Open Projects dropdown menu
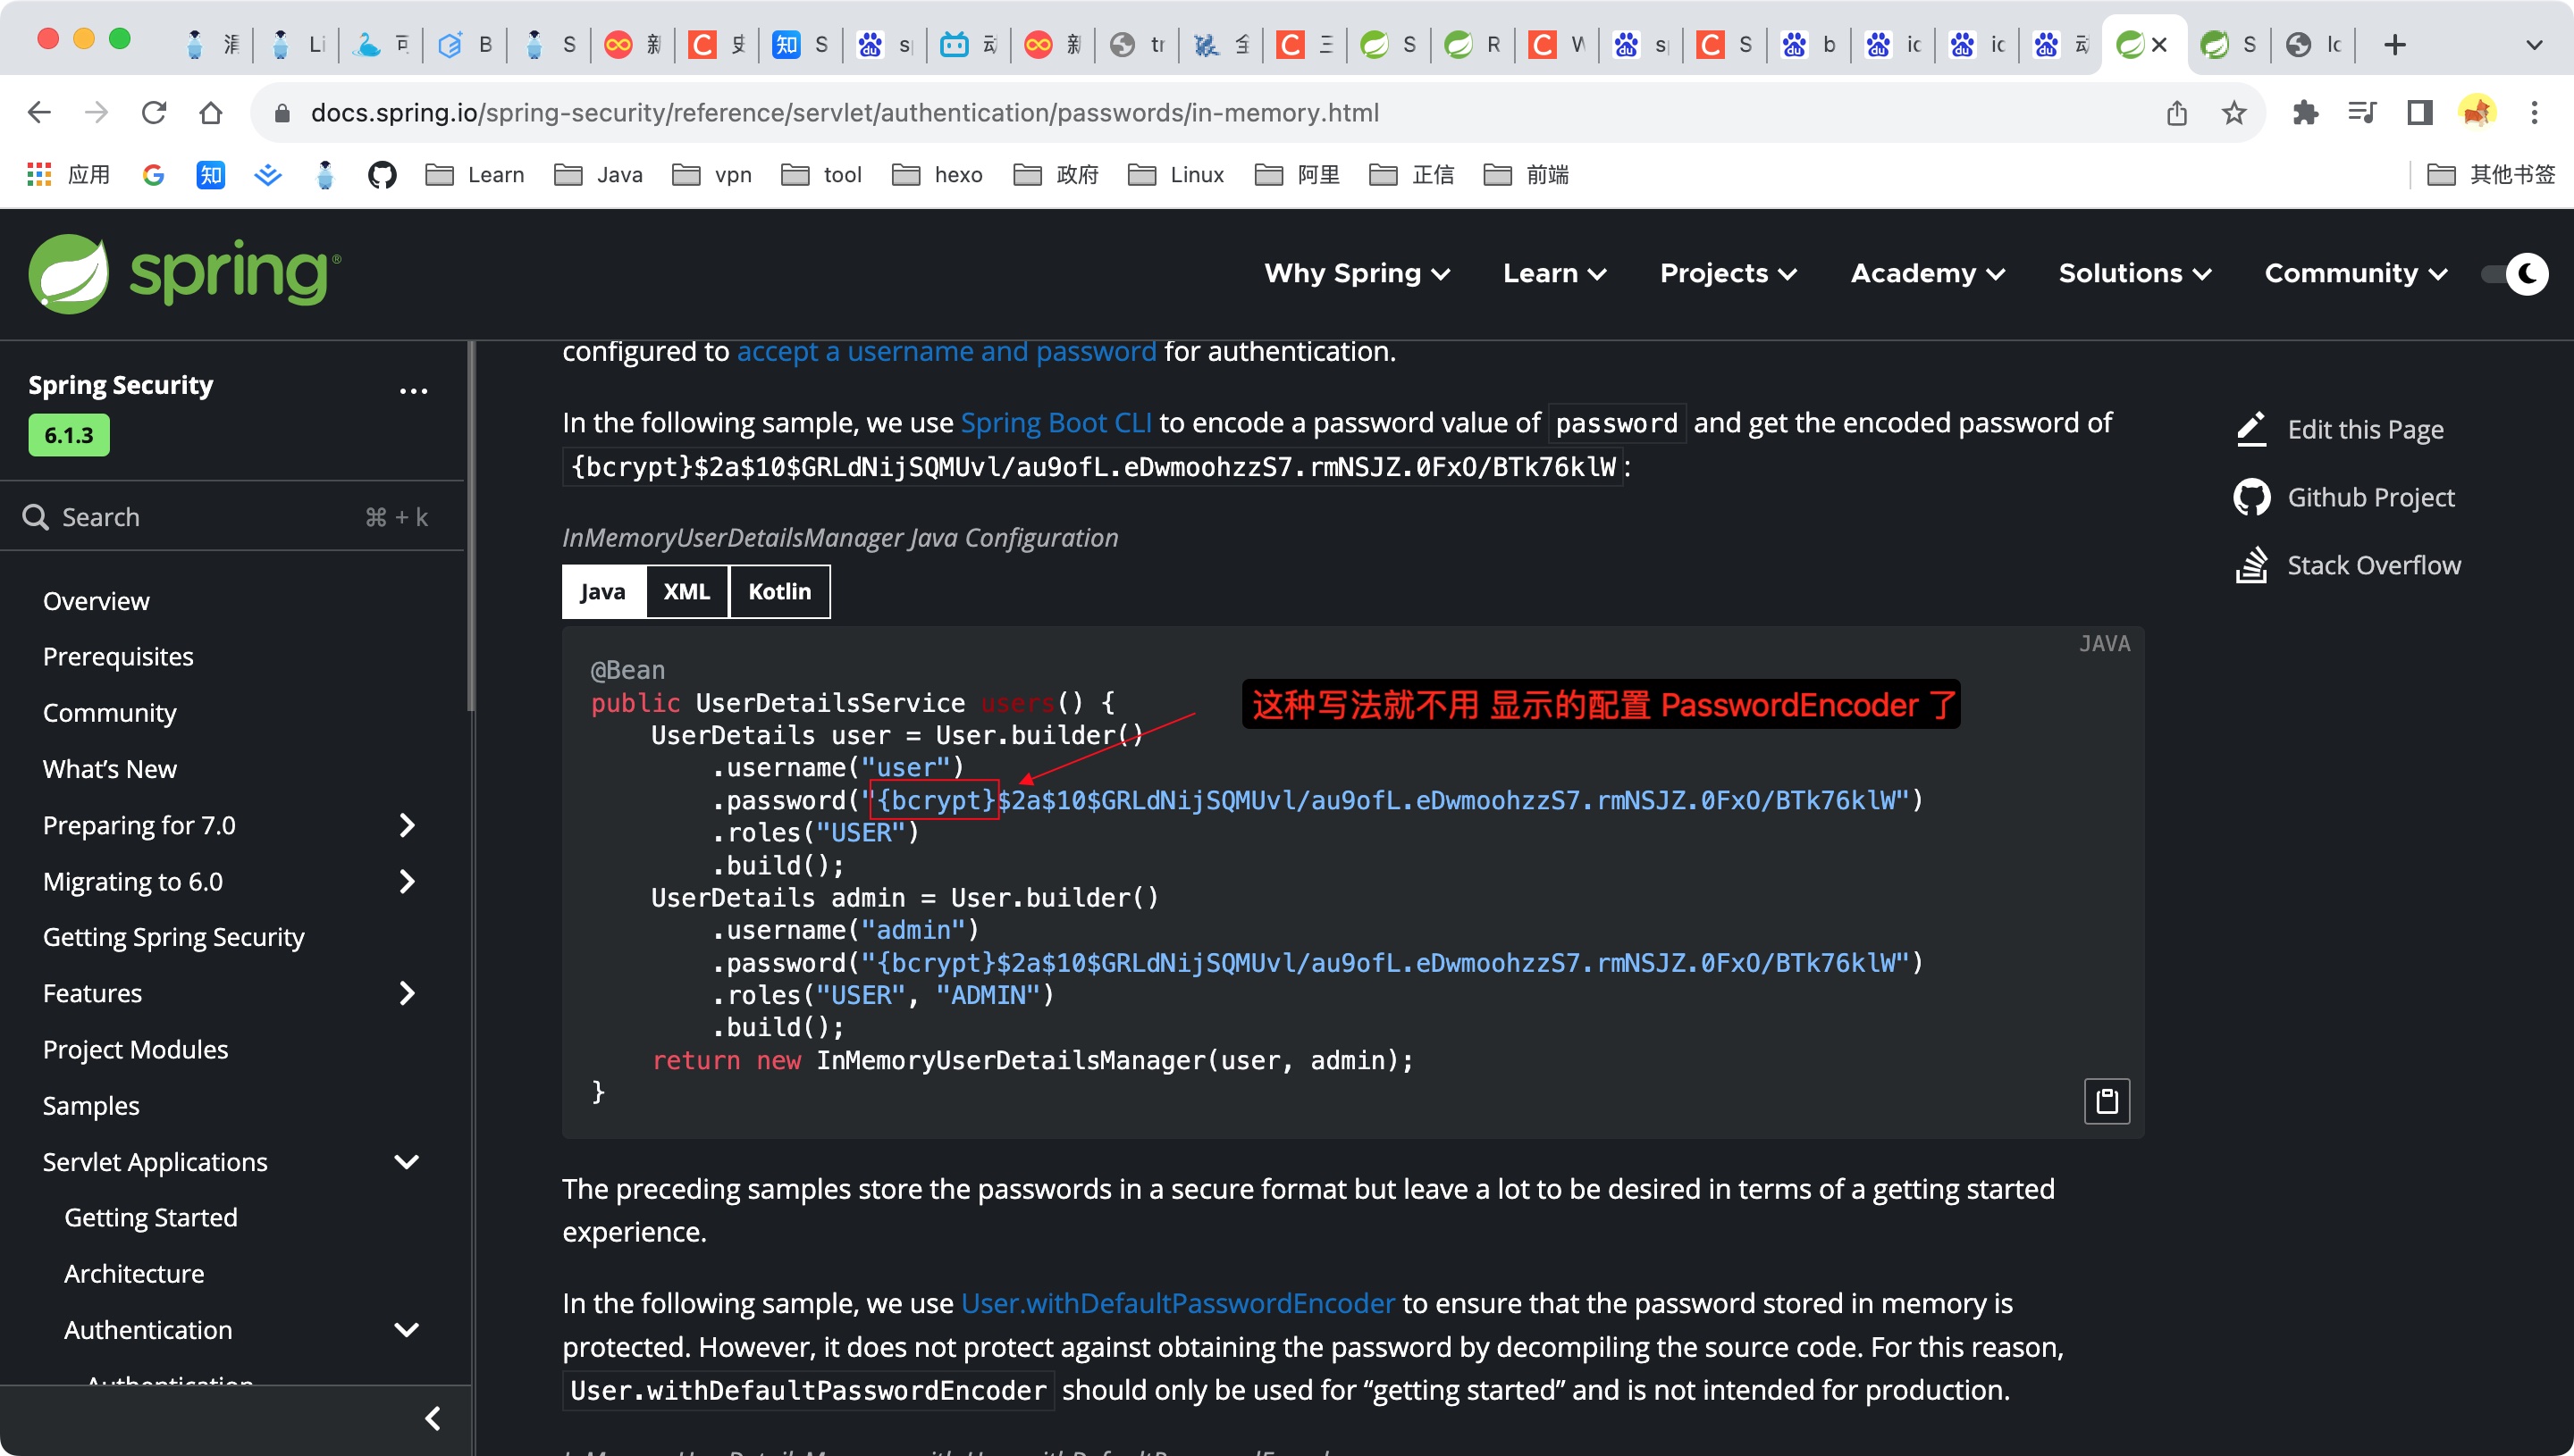2574x1456 pixels. pyautogui.click(x=1728, y=273)
